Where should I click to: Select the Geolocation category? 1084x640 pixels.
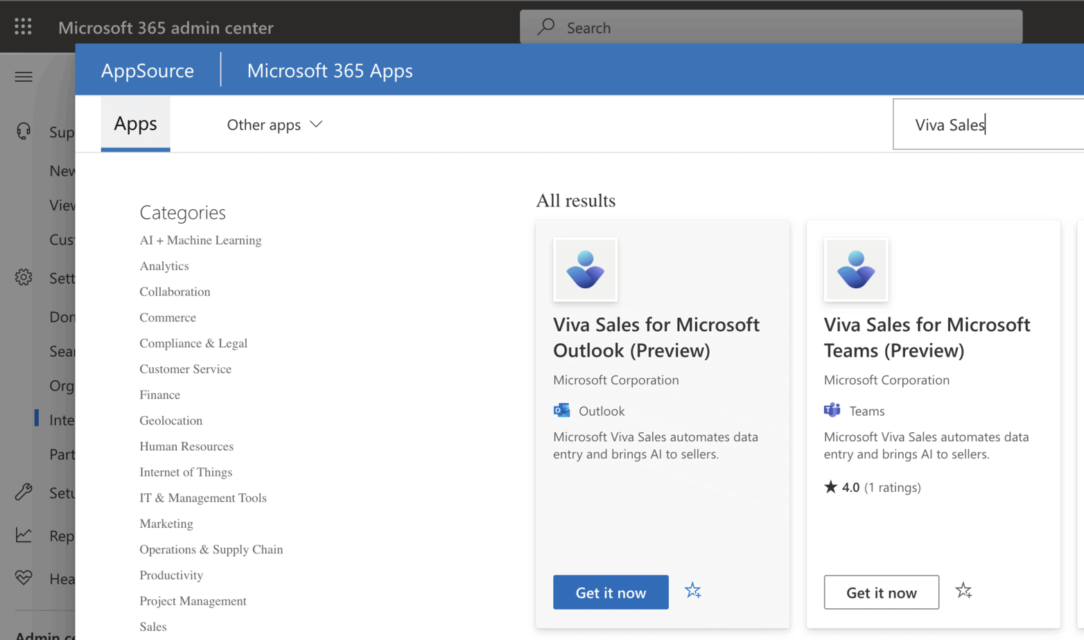tap(171, 420)
